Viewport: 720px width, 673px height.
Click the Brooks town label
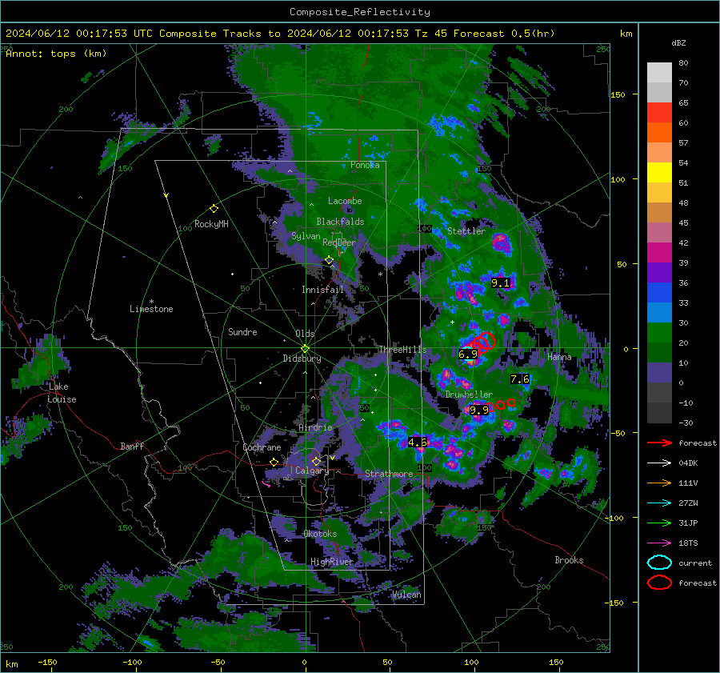(x=569, y=560)
